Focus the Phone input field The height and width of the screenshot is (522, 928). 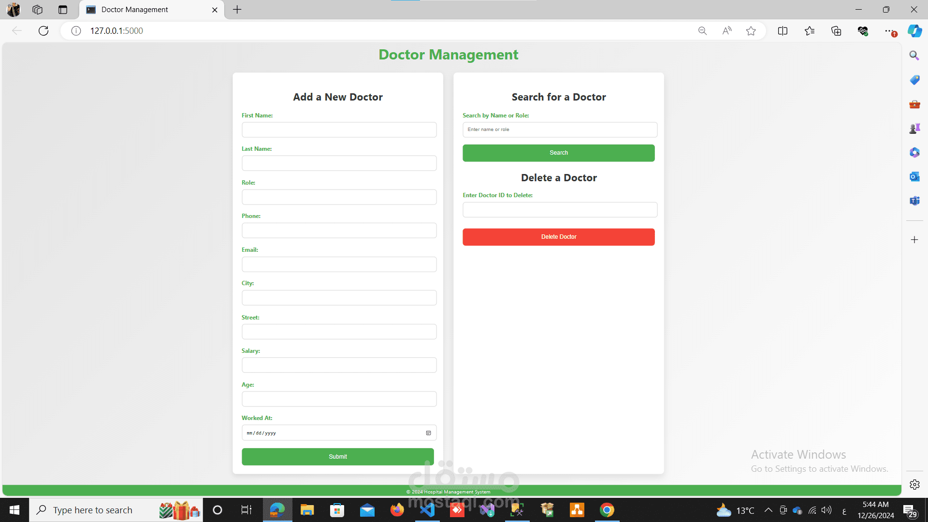click(x=339, y=230)
